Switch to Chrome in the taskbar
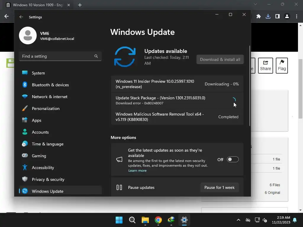The image size is (303, 227). [x=158, y=220]
